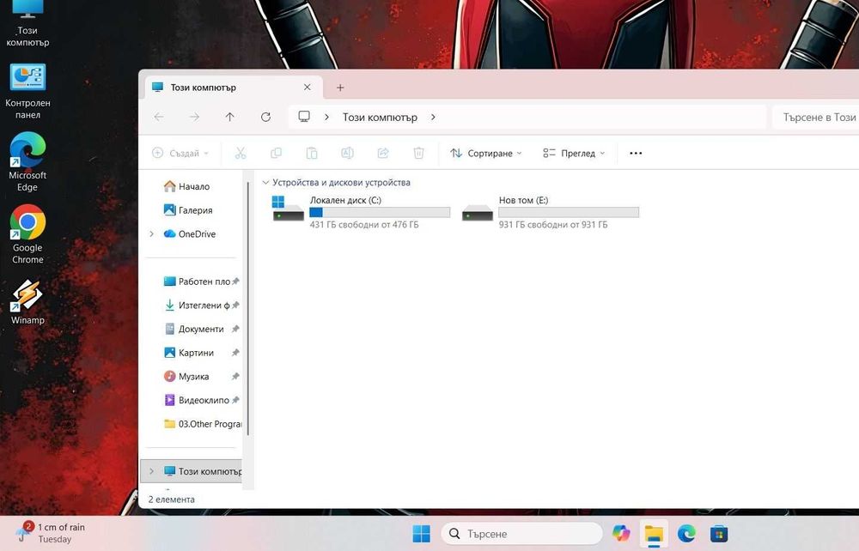This screenshot has width=859, height=551.
Task: Open the weather widget '1 cm of rain'
Action: (x=51, y=533)
